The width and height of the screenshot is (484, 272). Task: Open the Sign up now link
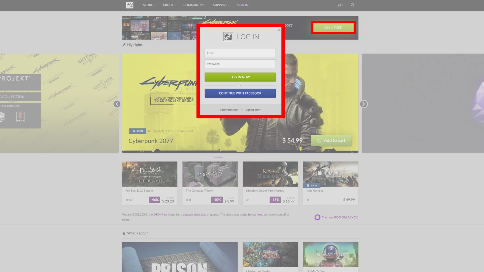coord(253,110)
